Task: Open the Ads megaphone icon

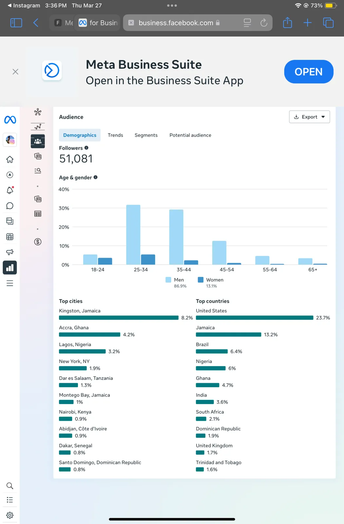Action: (10, 252)
